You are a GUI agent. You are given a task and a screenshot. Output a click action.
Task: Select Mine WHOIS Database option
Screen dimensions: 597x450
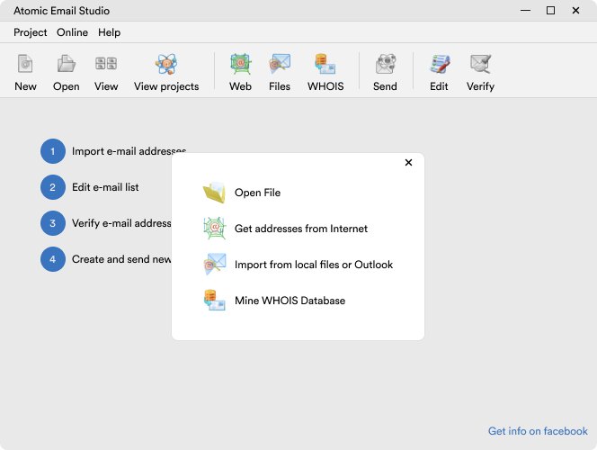point(290,301)
